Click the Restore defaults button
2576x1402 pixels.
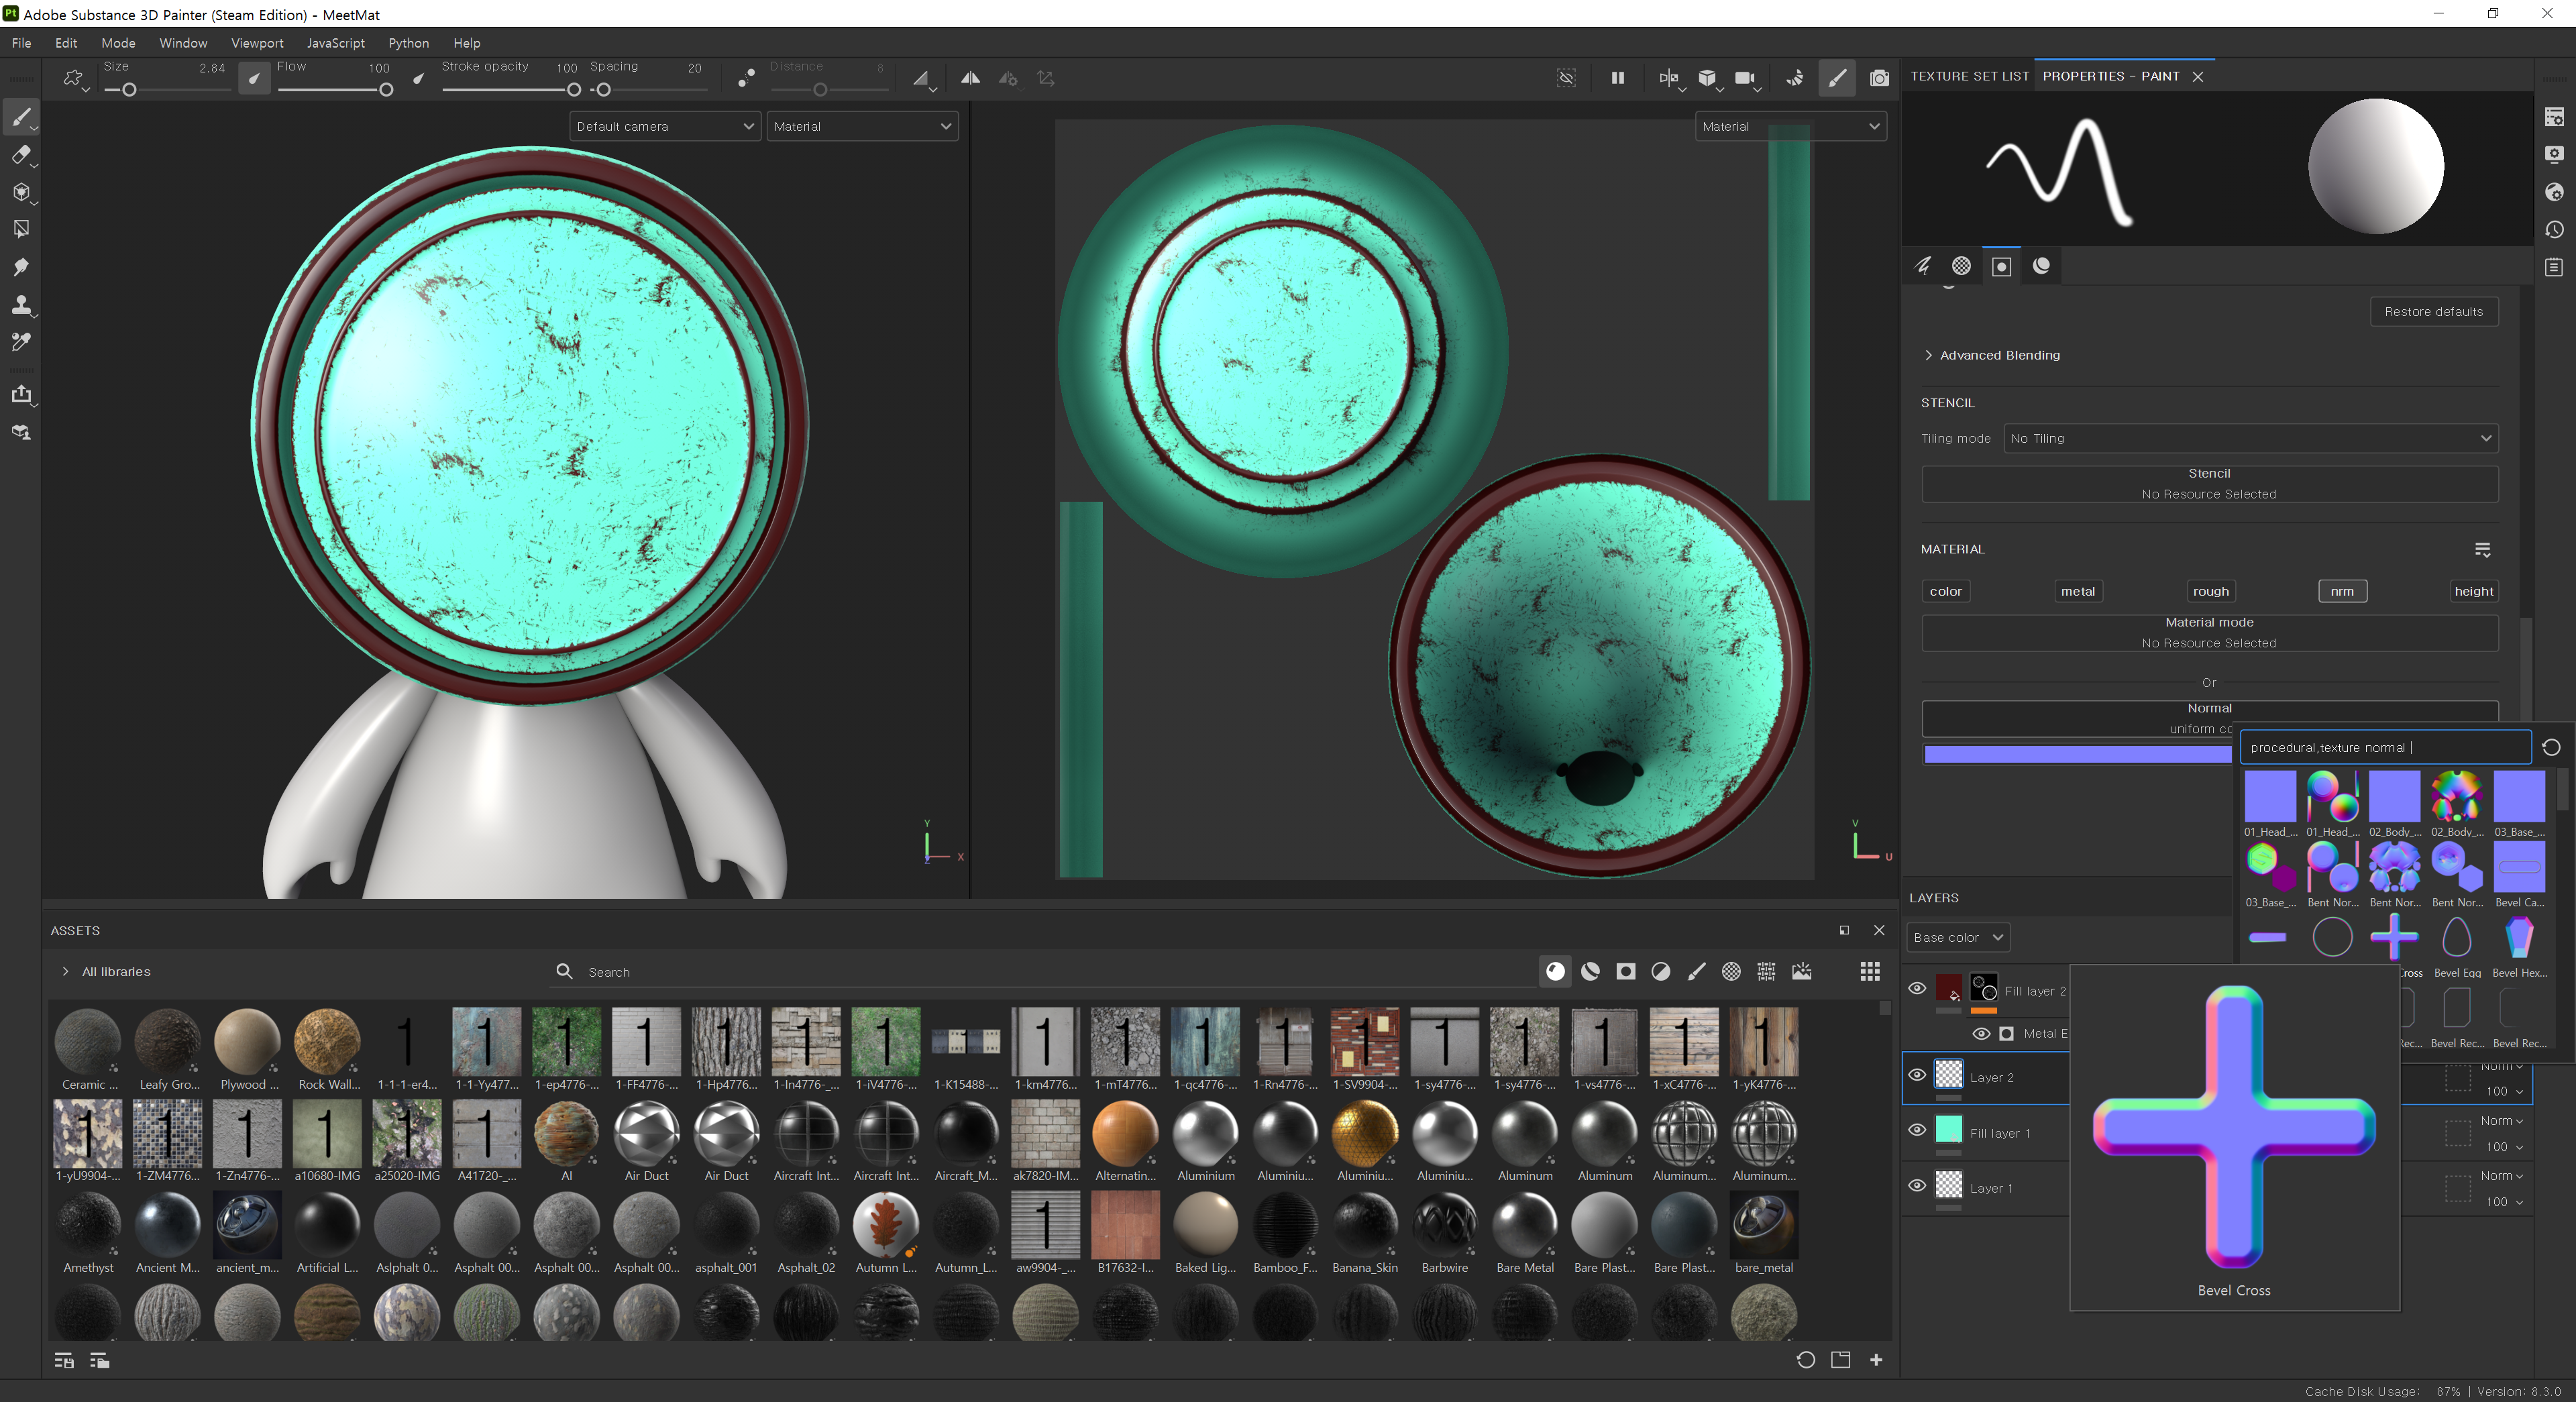(x=2433, y=311)
